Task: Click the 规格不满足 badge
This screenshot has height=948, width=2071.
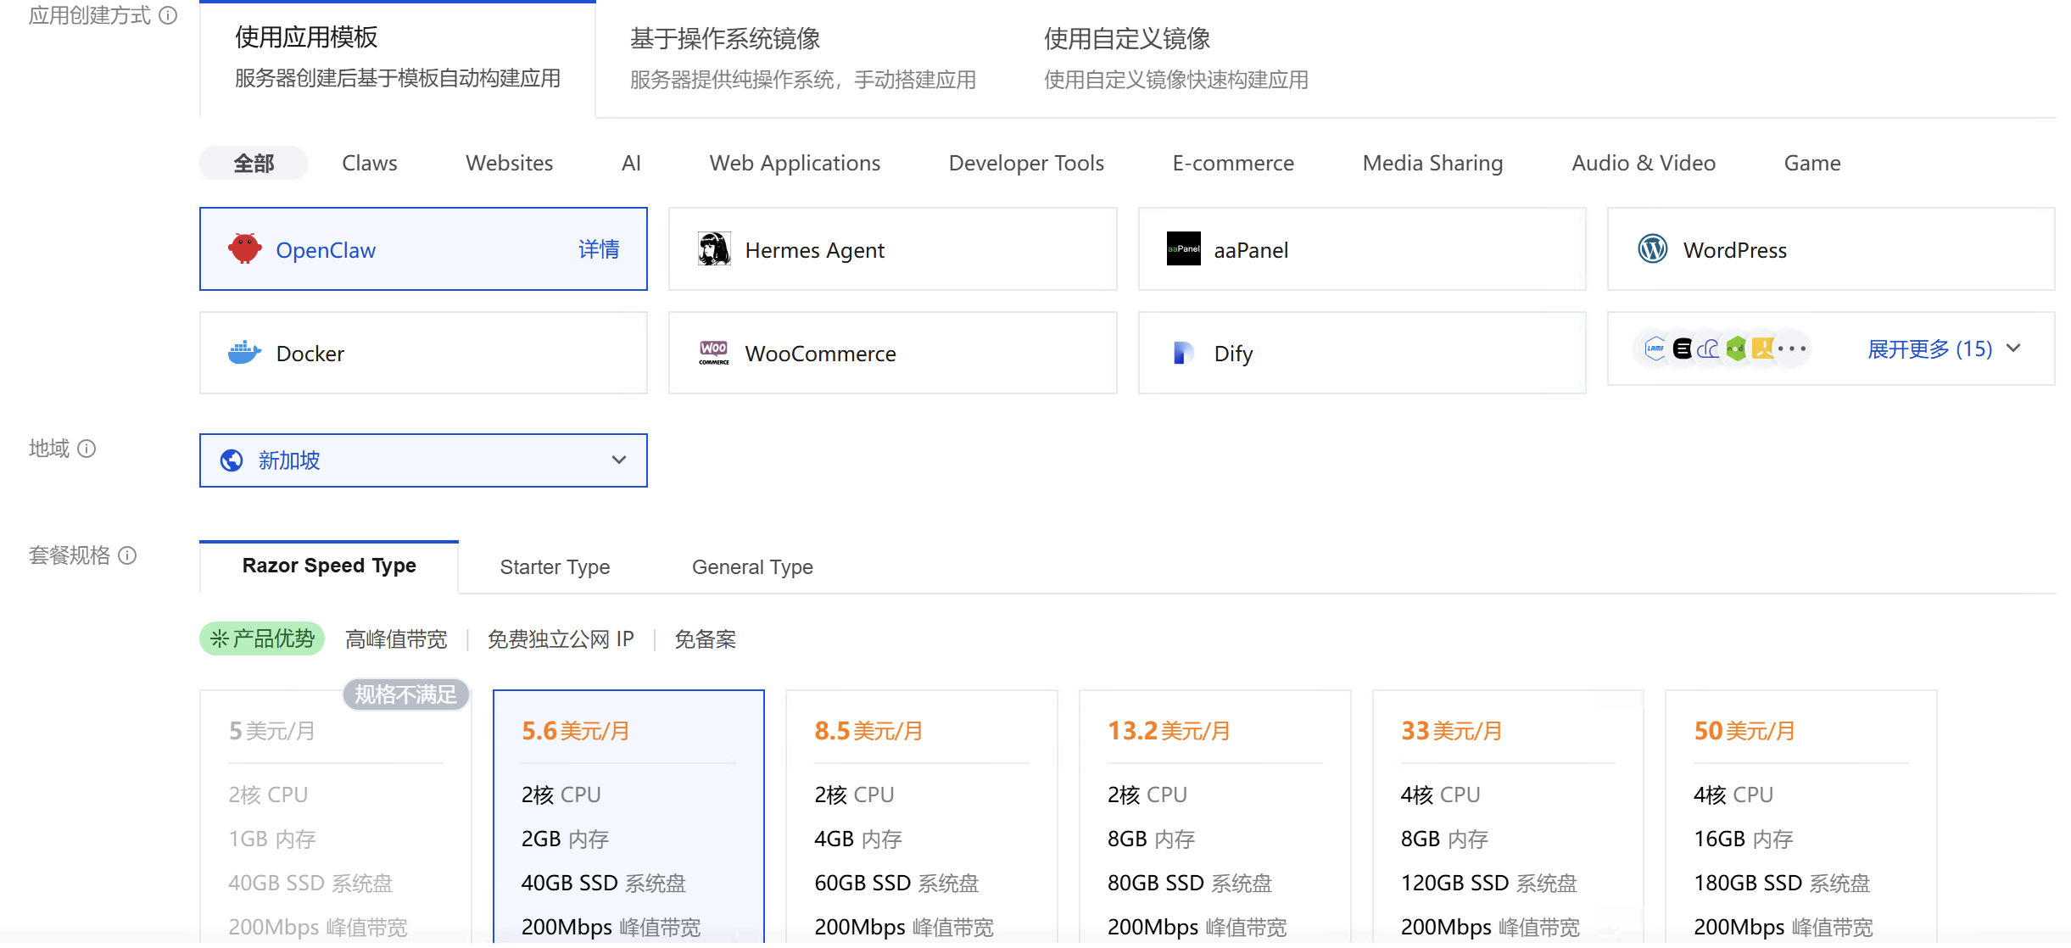Action: (x=405, y=694)
